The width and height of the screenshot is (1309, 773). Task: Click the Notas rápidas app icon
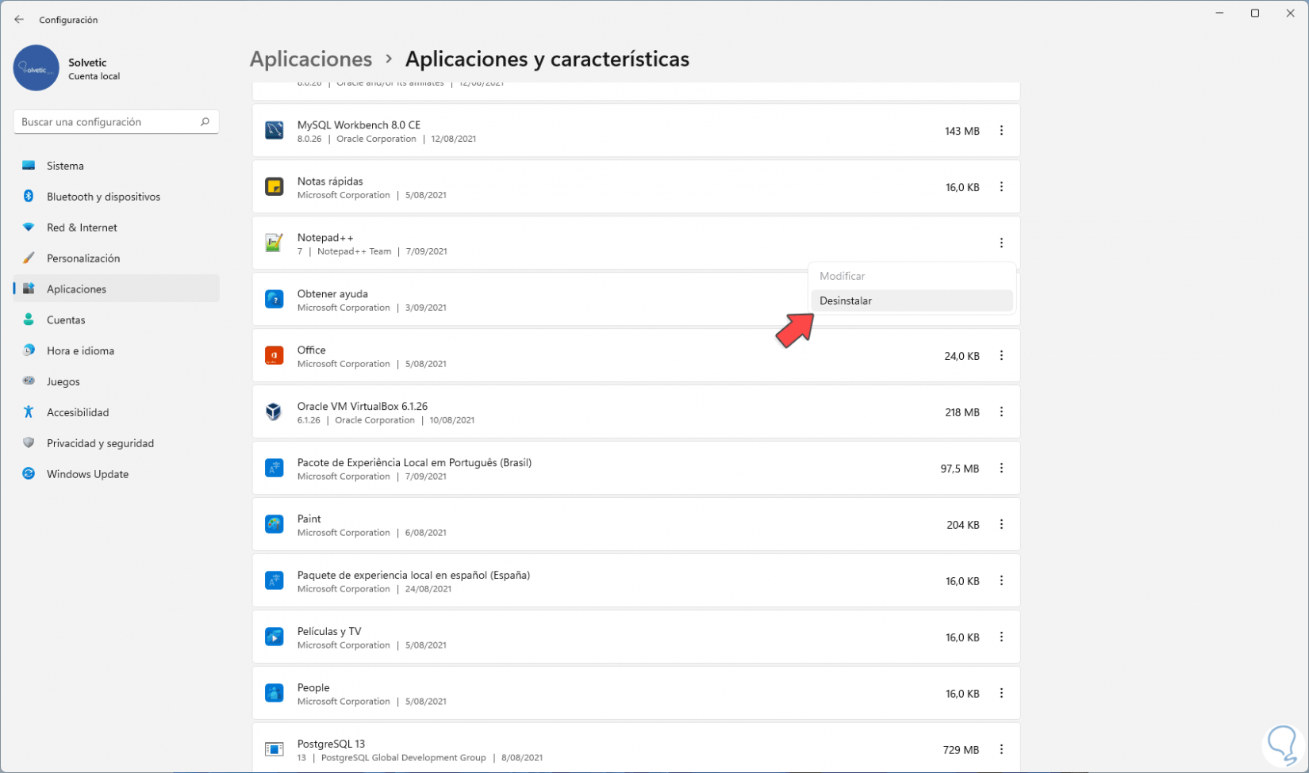pyautogui.click(x=274, y=187)
